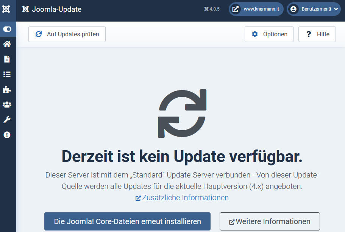Click the Auf Updates prüfen button
Screen dimensions: 345x232
click(x=67, y=34)
